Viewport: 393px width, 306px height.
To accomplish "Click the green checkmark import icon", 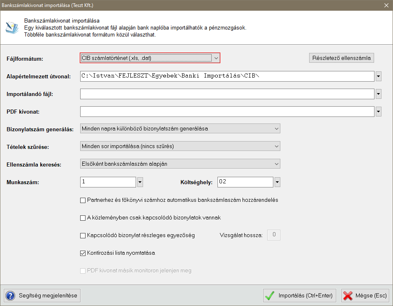I will coord(270,295).
